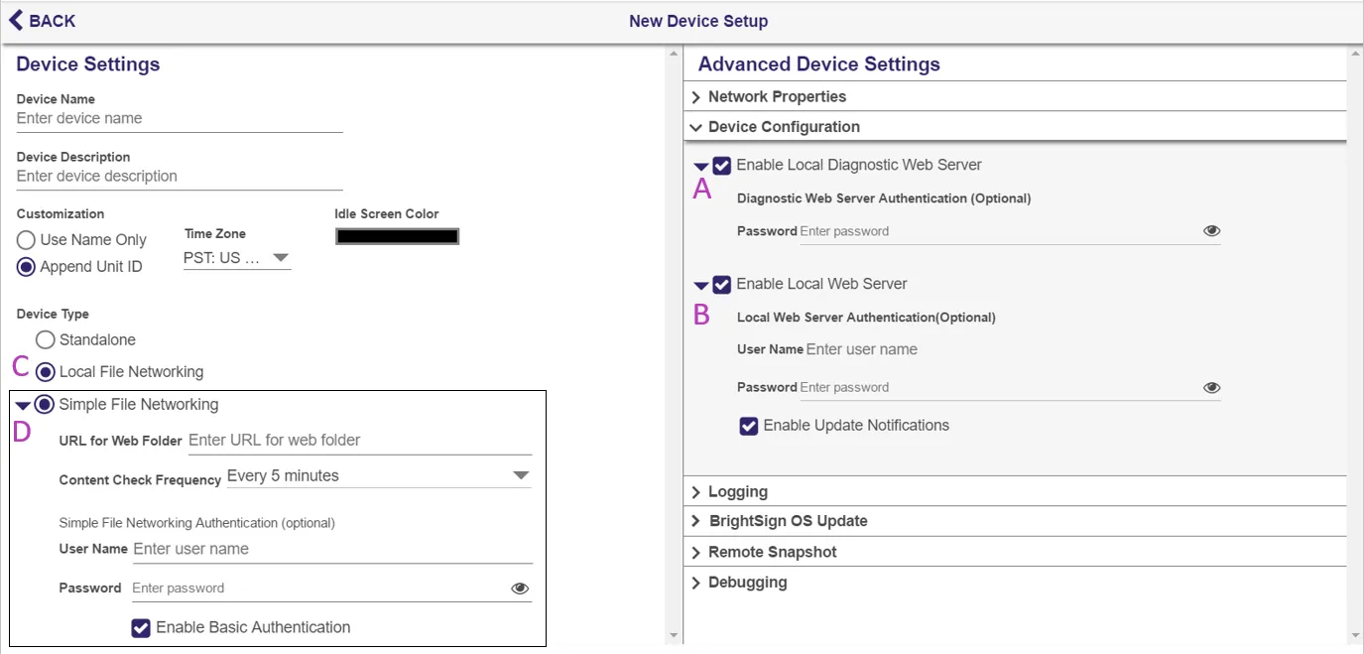The height and width of the screenshot is (654, 1364).
Task: Expand the Network Properties section
Action: point(1015,96)
